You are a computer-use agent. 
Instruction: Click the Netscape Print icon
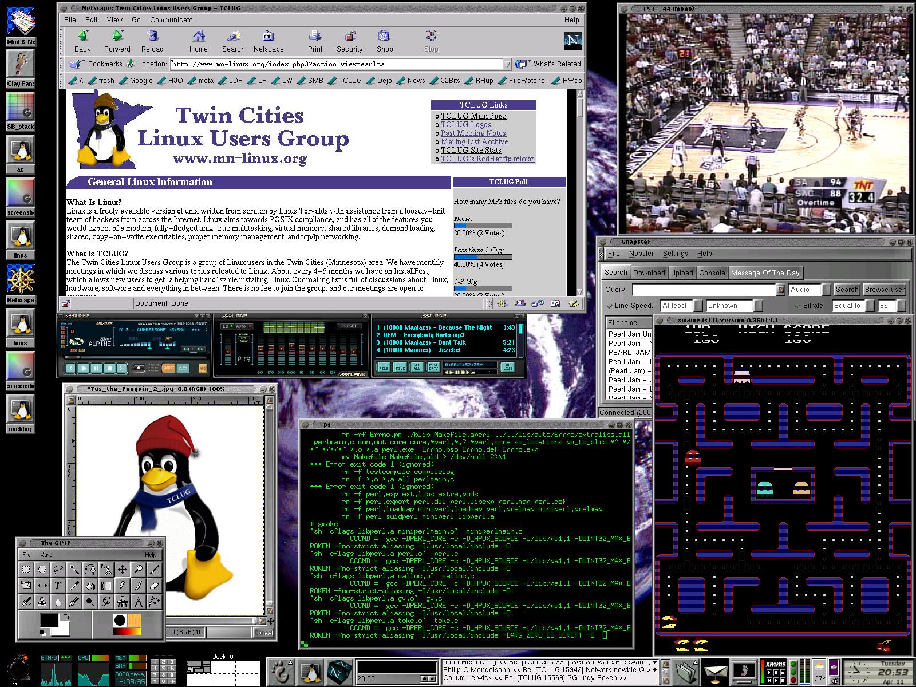315,41
